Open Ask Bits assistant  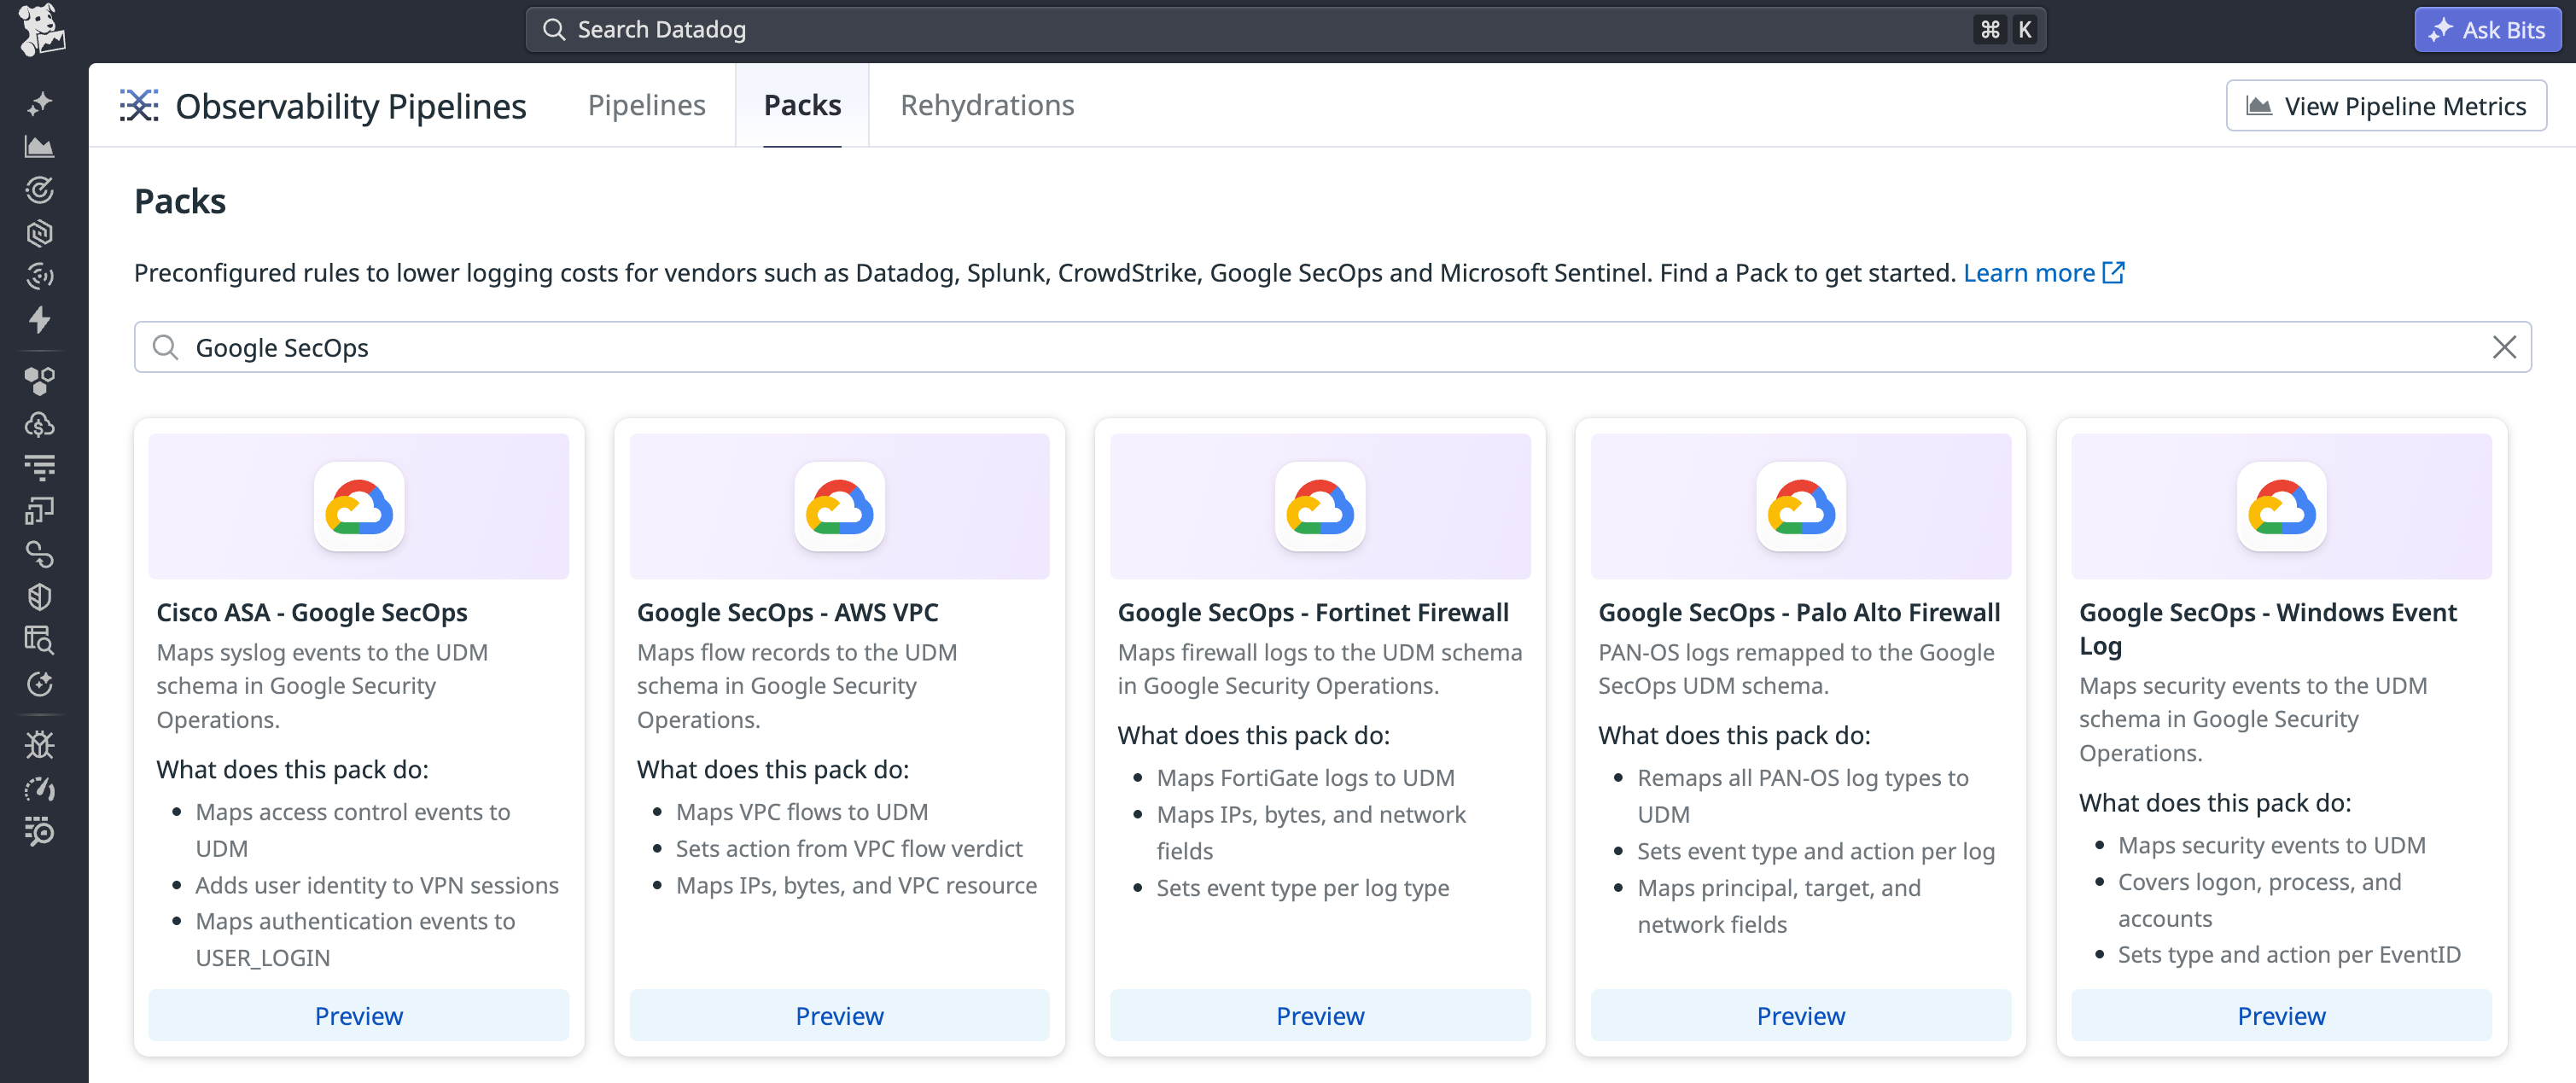pos(2488,29)
